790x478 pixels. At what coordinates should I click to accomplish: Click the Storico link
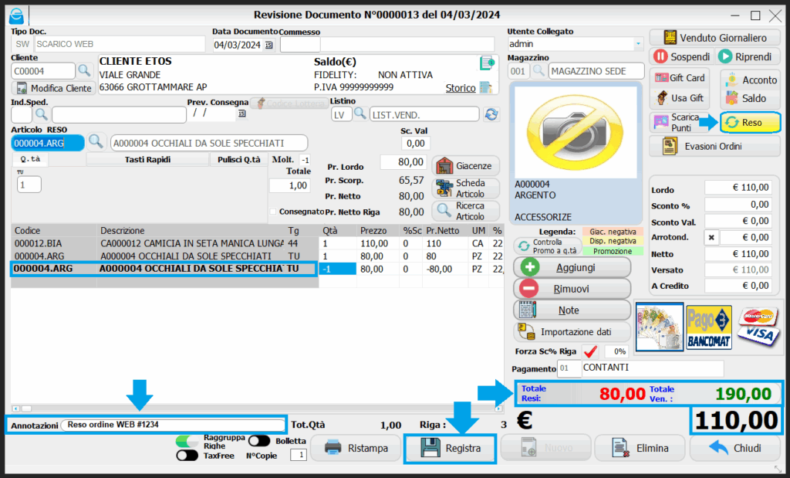coord(461,88)
